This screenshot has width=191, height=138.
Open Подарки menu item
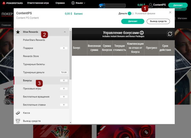[41, 48]
